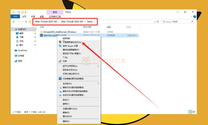
Task: Click first Altair SimLab 2023 x64 breadcrumb
Action: (x=46, y=22)
